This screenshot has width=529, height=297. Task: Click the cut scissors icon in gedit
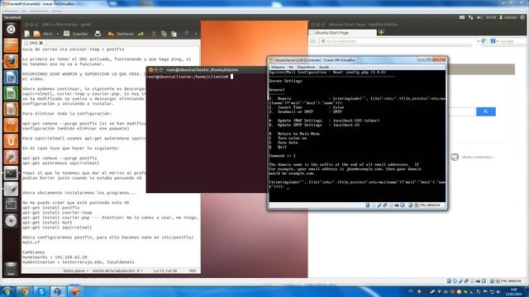tap(155, 34)
